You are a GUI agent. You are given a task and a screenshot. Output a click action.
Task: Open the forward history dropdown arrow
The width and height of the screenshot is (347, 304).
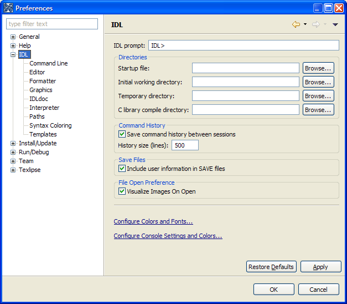(325, 24)
